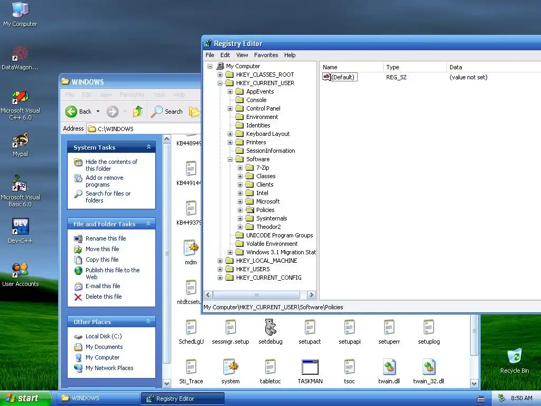This screenshot has height=406, width=541.
Task: Open the Edit menu in Registry Editor
Action: point(225,55)
